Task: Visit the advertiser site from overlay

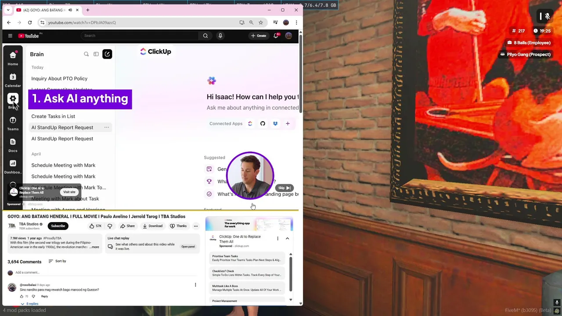Action: pyautogui.click(x=69, y=192)
